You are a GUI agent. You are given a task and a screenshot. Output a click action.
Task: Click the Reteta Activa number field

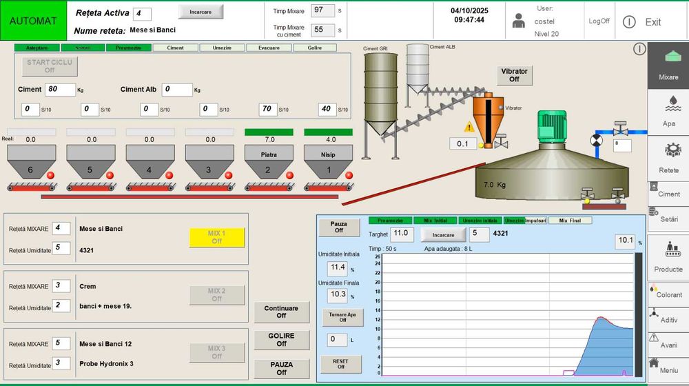tap(142, 14)
